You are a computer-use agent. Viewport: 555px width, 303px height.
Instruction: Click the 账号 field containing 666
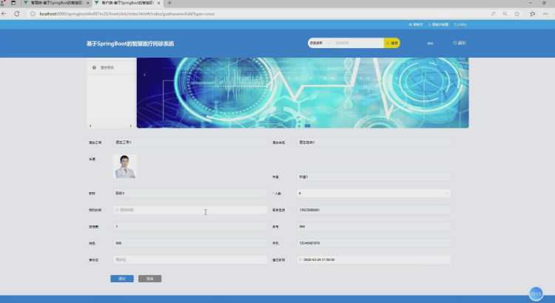coord(374,227)
